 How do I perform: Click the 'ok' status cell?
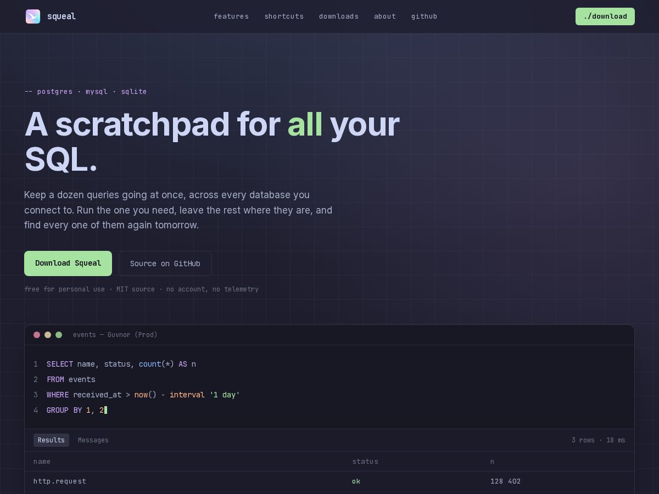point(356,481)
